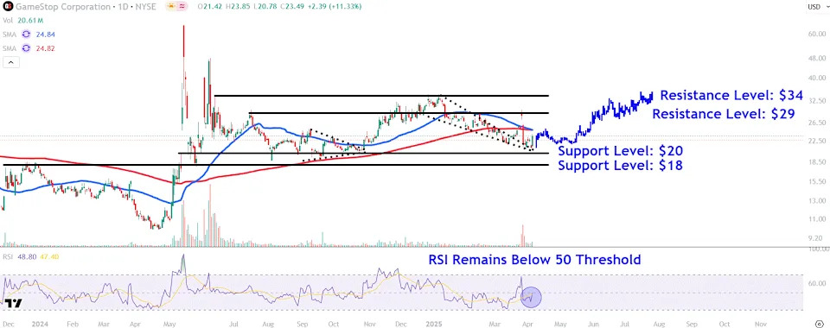Select the Vol indicator legend label
Screen dimensions: 830x328
(8, 21)
